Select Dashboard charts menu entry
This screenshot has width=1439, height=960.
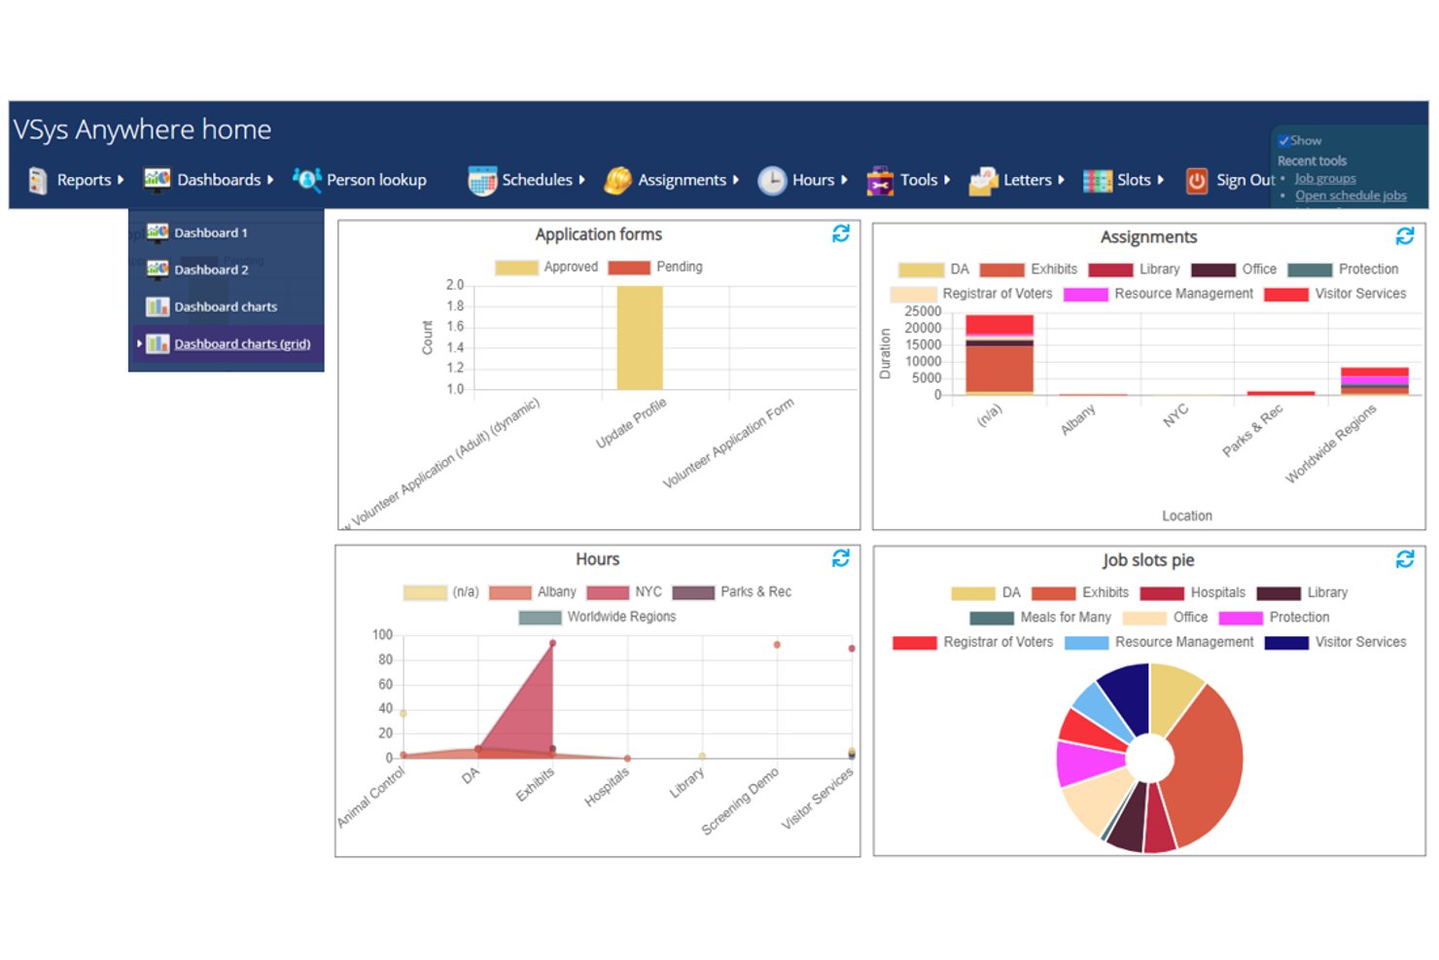click(x=227, y=306)
